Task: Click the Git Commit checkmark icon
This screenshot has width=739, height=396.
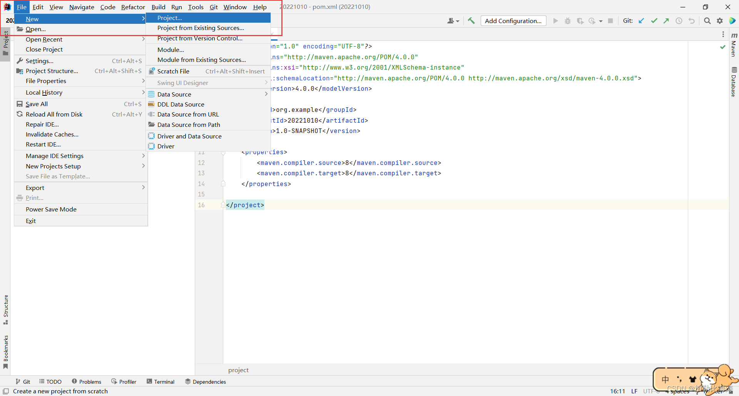Action: click(654, 21)
